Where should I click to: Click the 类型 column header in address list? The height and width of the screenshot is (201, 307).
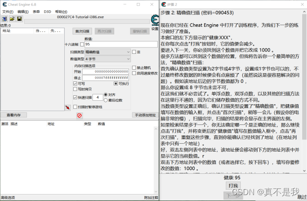tap(90, 124)
